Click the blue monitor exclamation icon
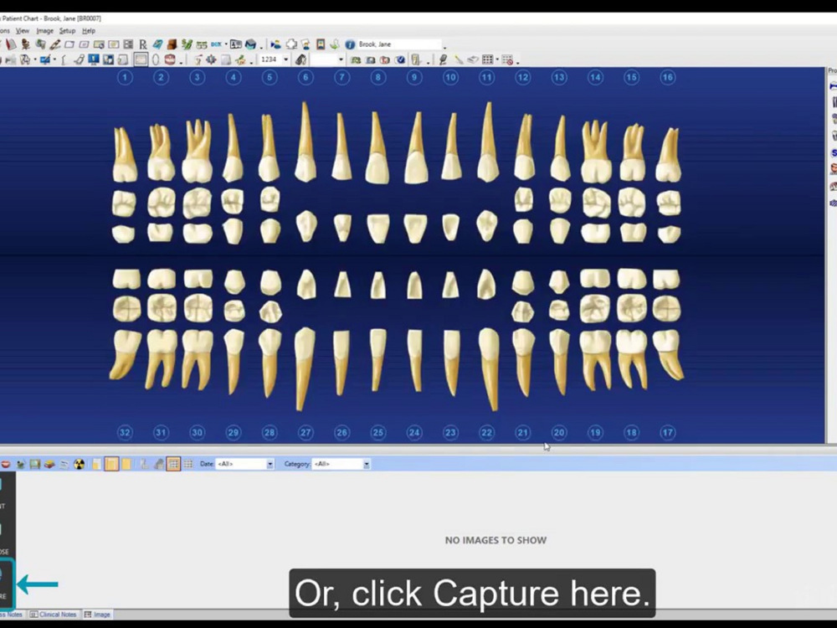 [x=94, y=59]
